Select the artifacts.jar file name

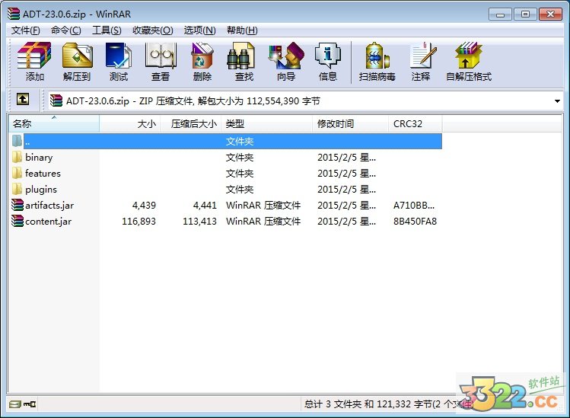point(49,205)
